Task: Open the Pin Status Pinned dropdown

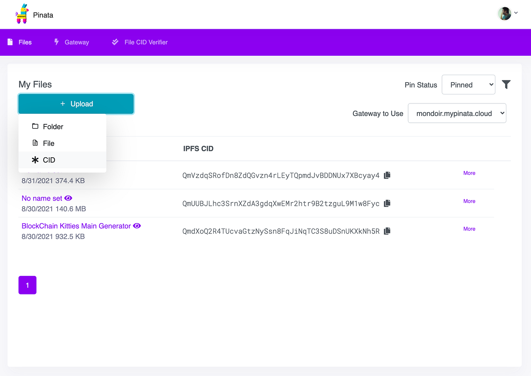Action: 468,85
